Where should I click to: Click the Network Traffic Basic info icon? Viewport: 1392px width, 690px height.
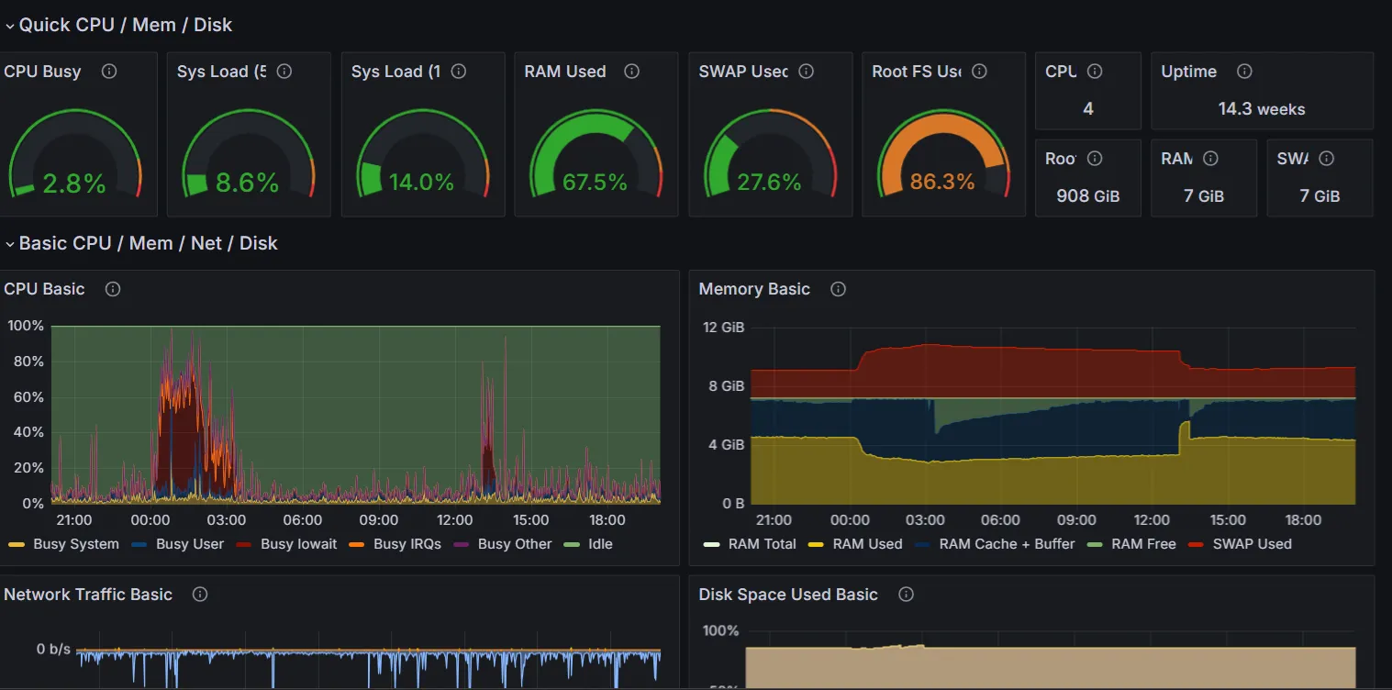point(200,595)
